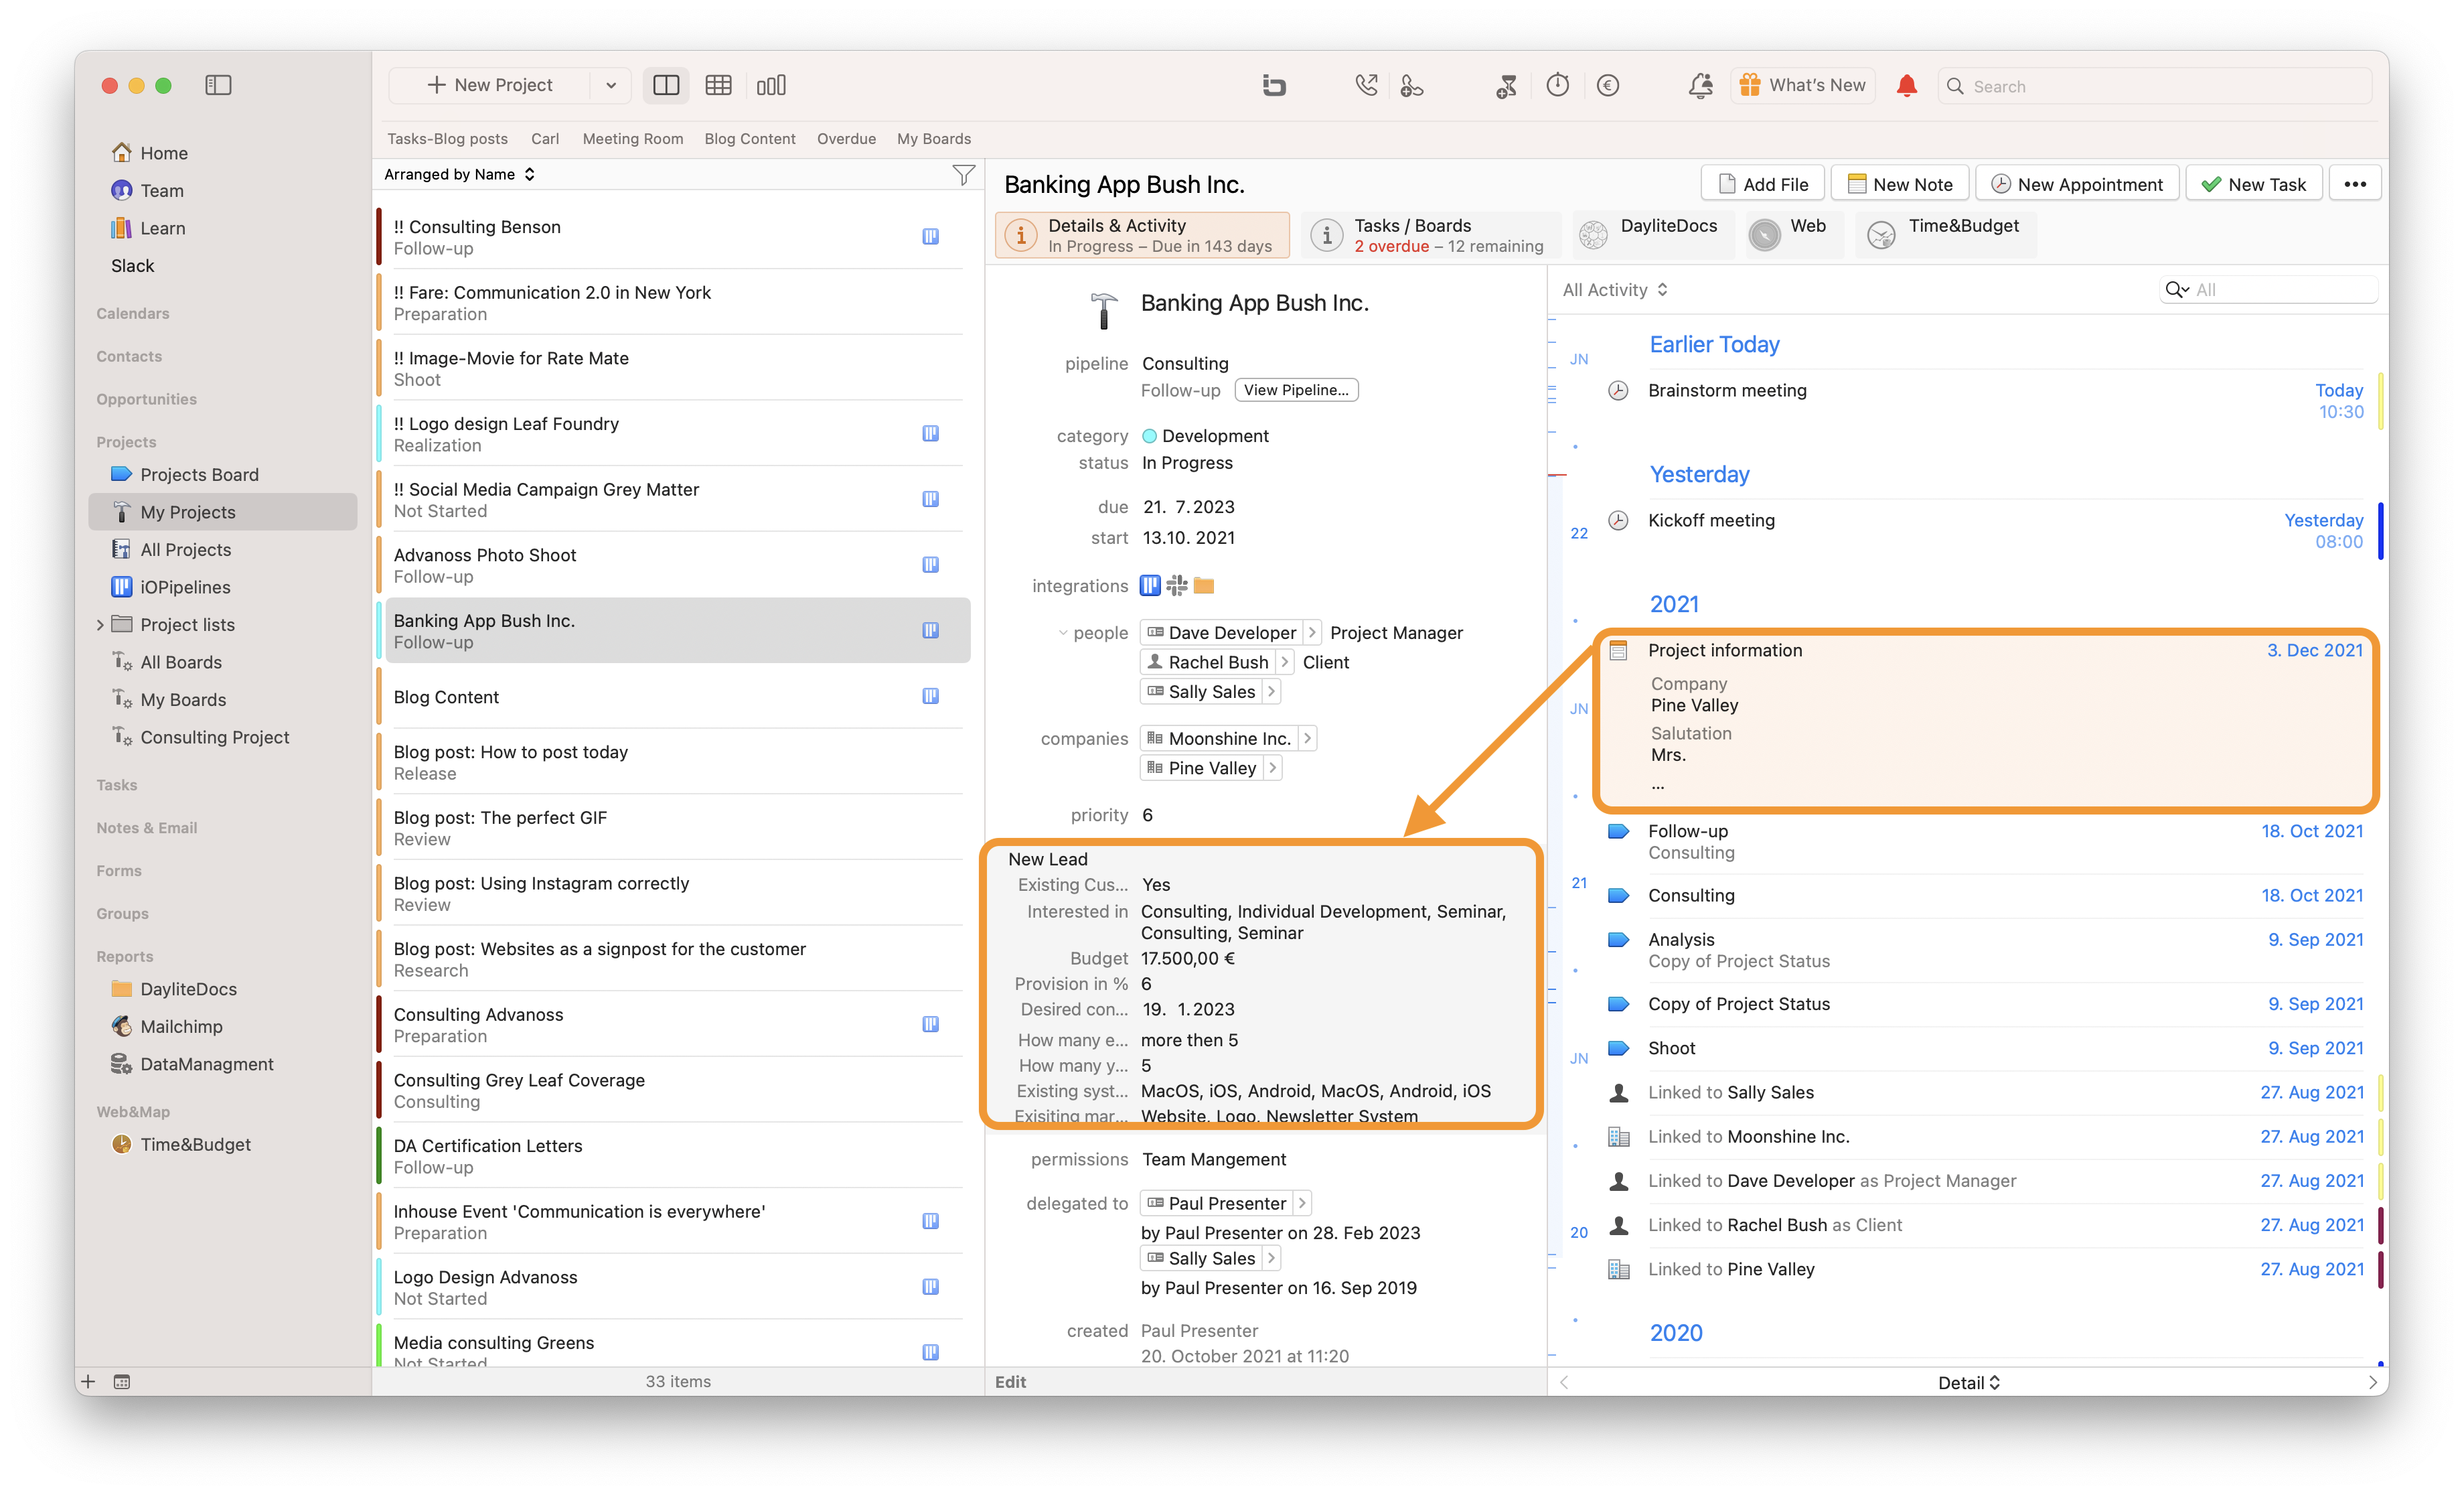This screenshot has height=1495, width=2464.
Task: Click the What's New gift button
Action: tap(1802, 85)
